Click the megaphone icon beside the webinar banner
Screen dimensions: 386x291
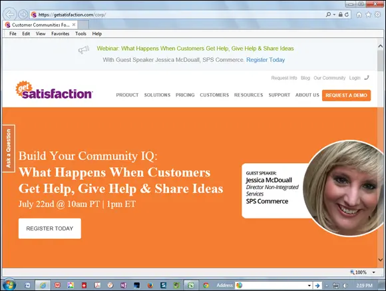click(x=84, y=50)
